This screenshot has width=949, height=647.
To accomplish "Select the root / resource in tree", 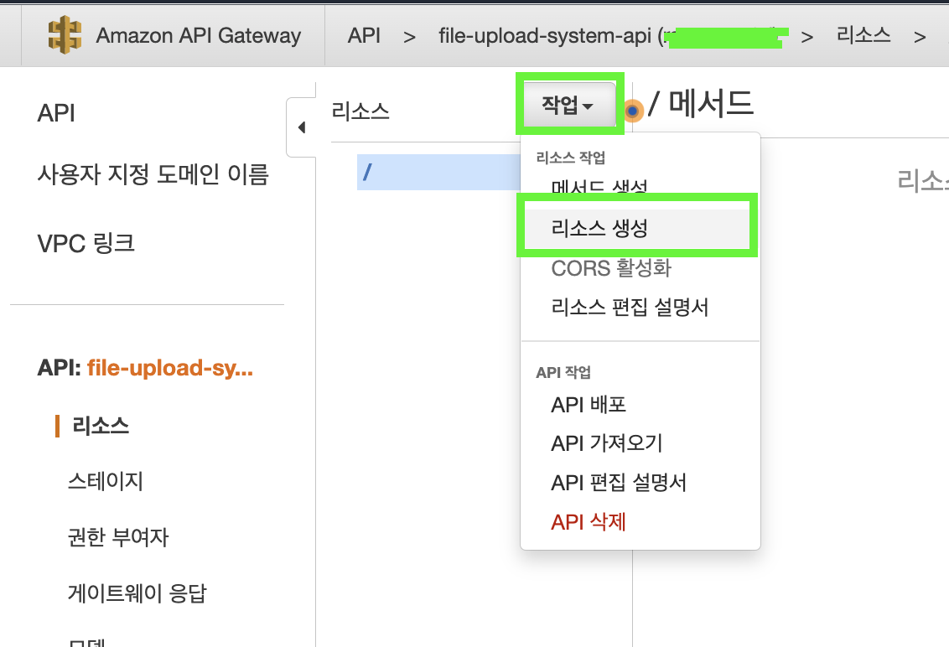I will pos(438,172).
